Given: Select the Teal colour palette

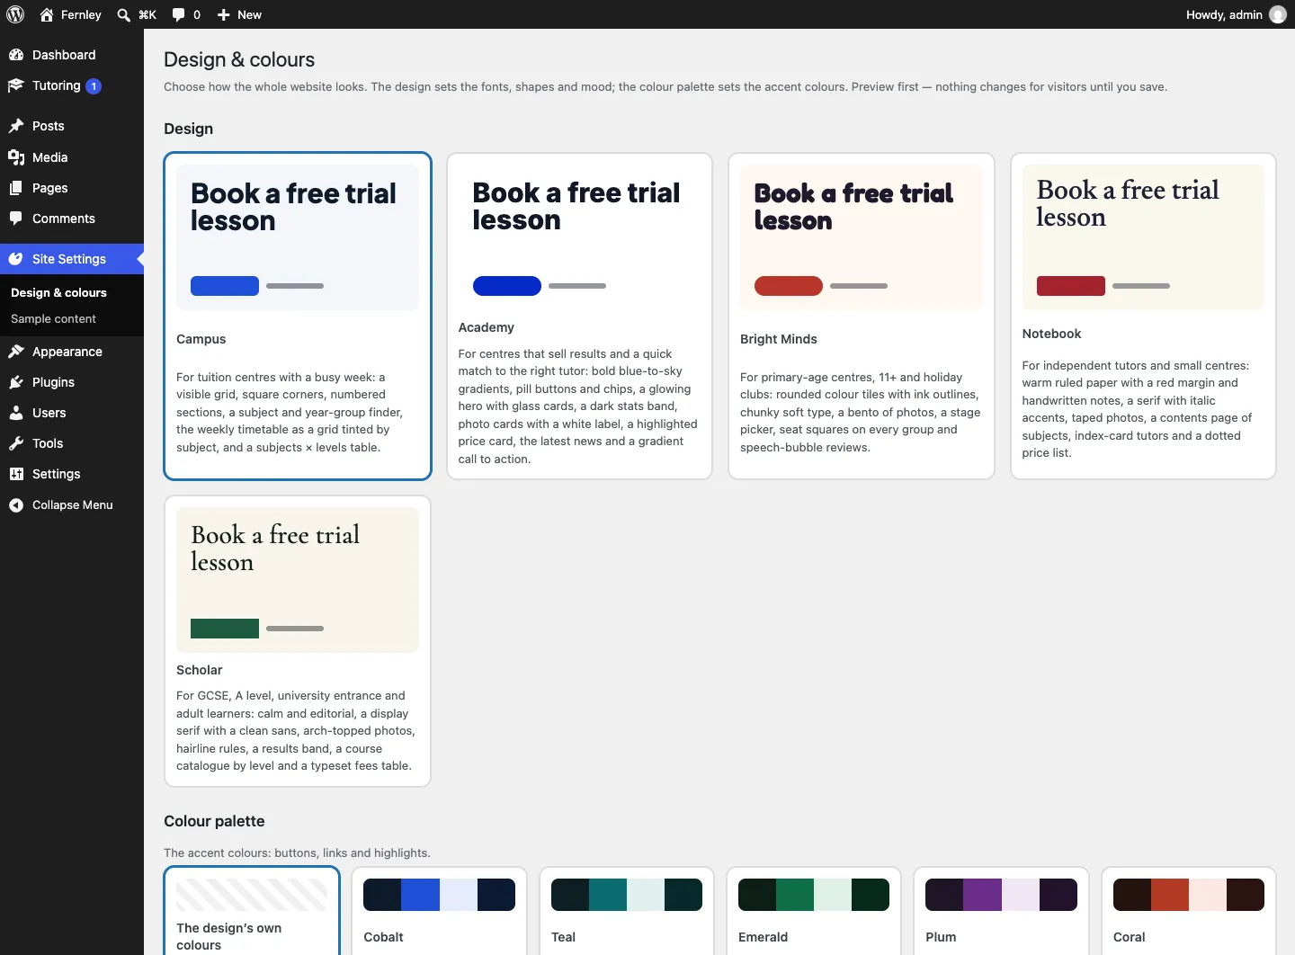Looking at the screenshot, I should (x=627, y=911).
